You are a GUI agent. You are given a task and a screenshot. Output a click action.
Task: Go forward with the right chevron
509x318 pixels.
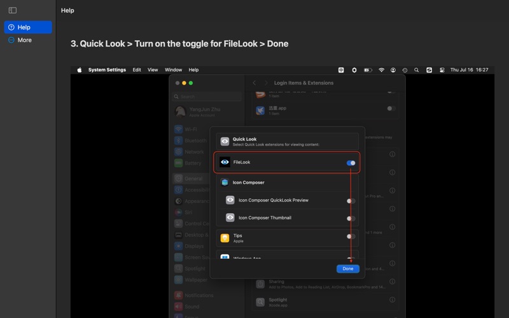tap(266, 83)
